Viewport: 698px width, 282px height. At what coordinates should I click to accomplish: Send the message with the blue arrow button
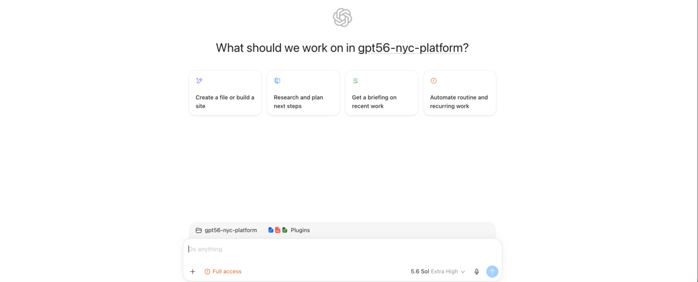(x=492, y=271)
